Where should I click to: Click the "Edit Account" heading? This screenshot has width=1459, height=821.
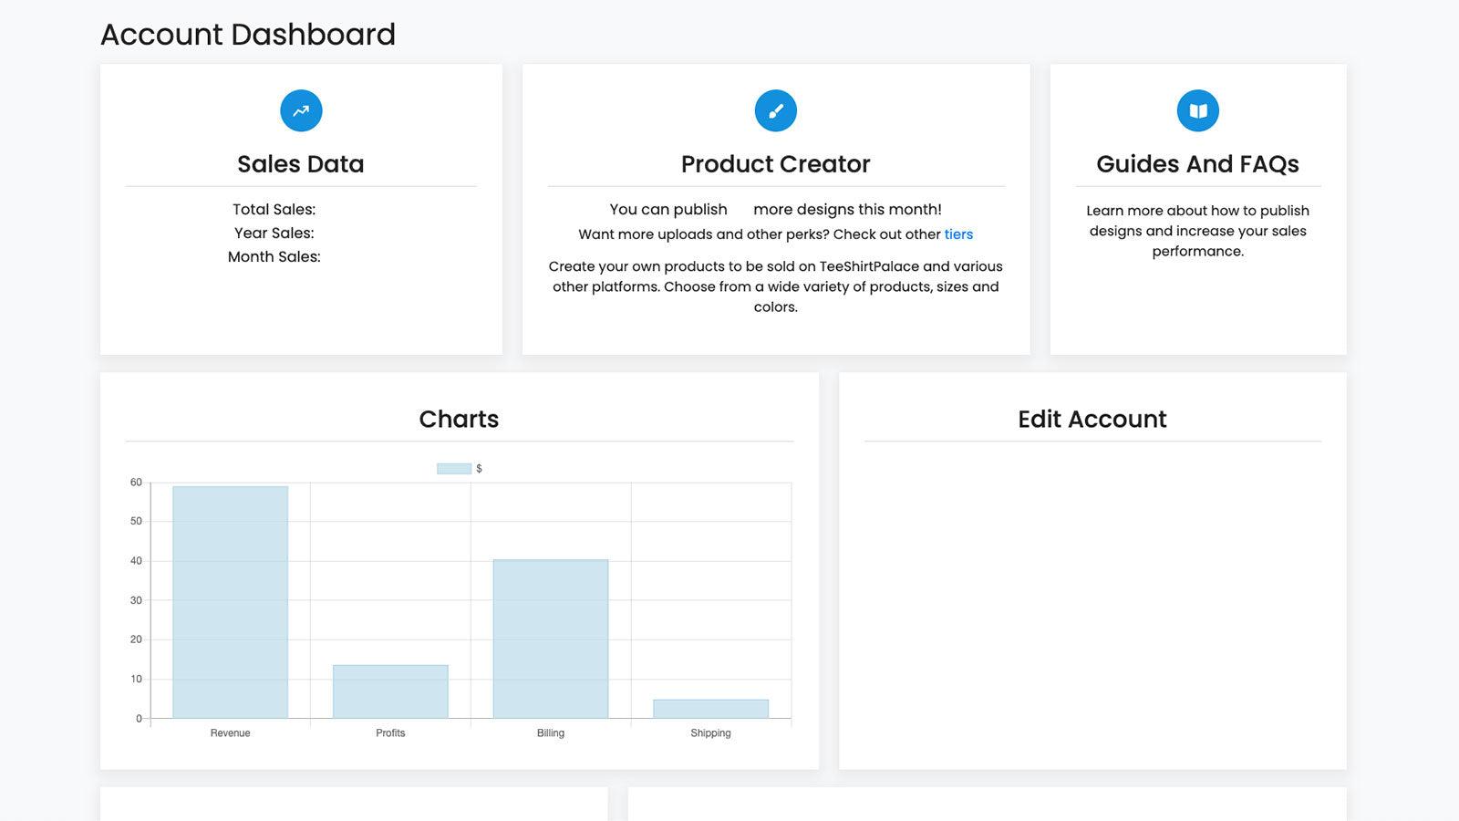(x=1092, y=419)
